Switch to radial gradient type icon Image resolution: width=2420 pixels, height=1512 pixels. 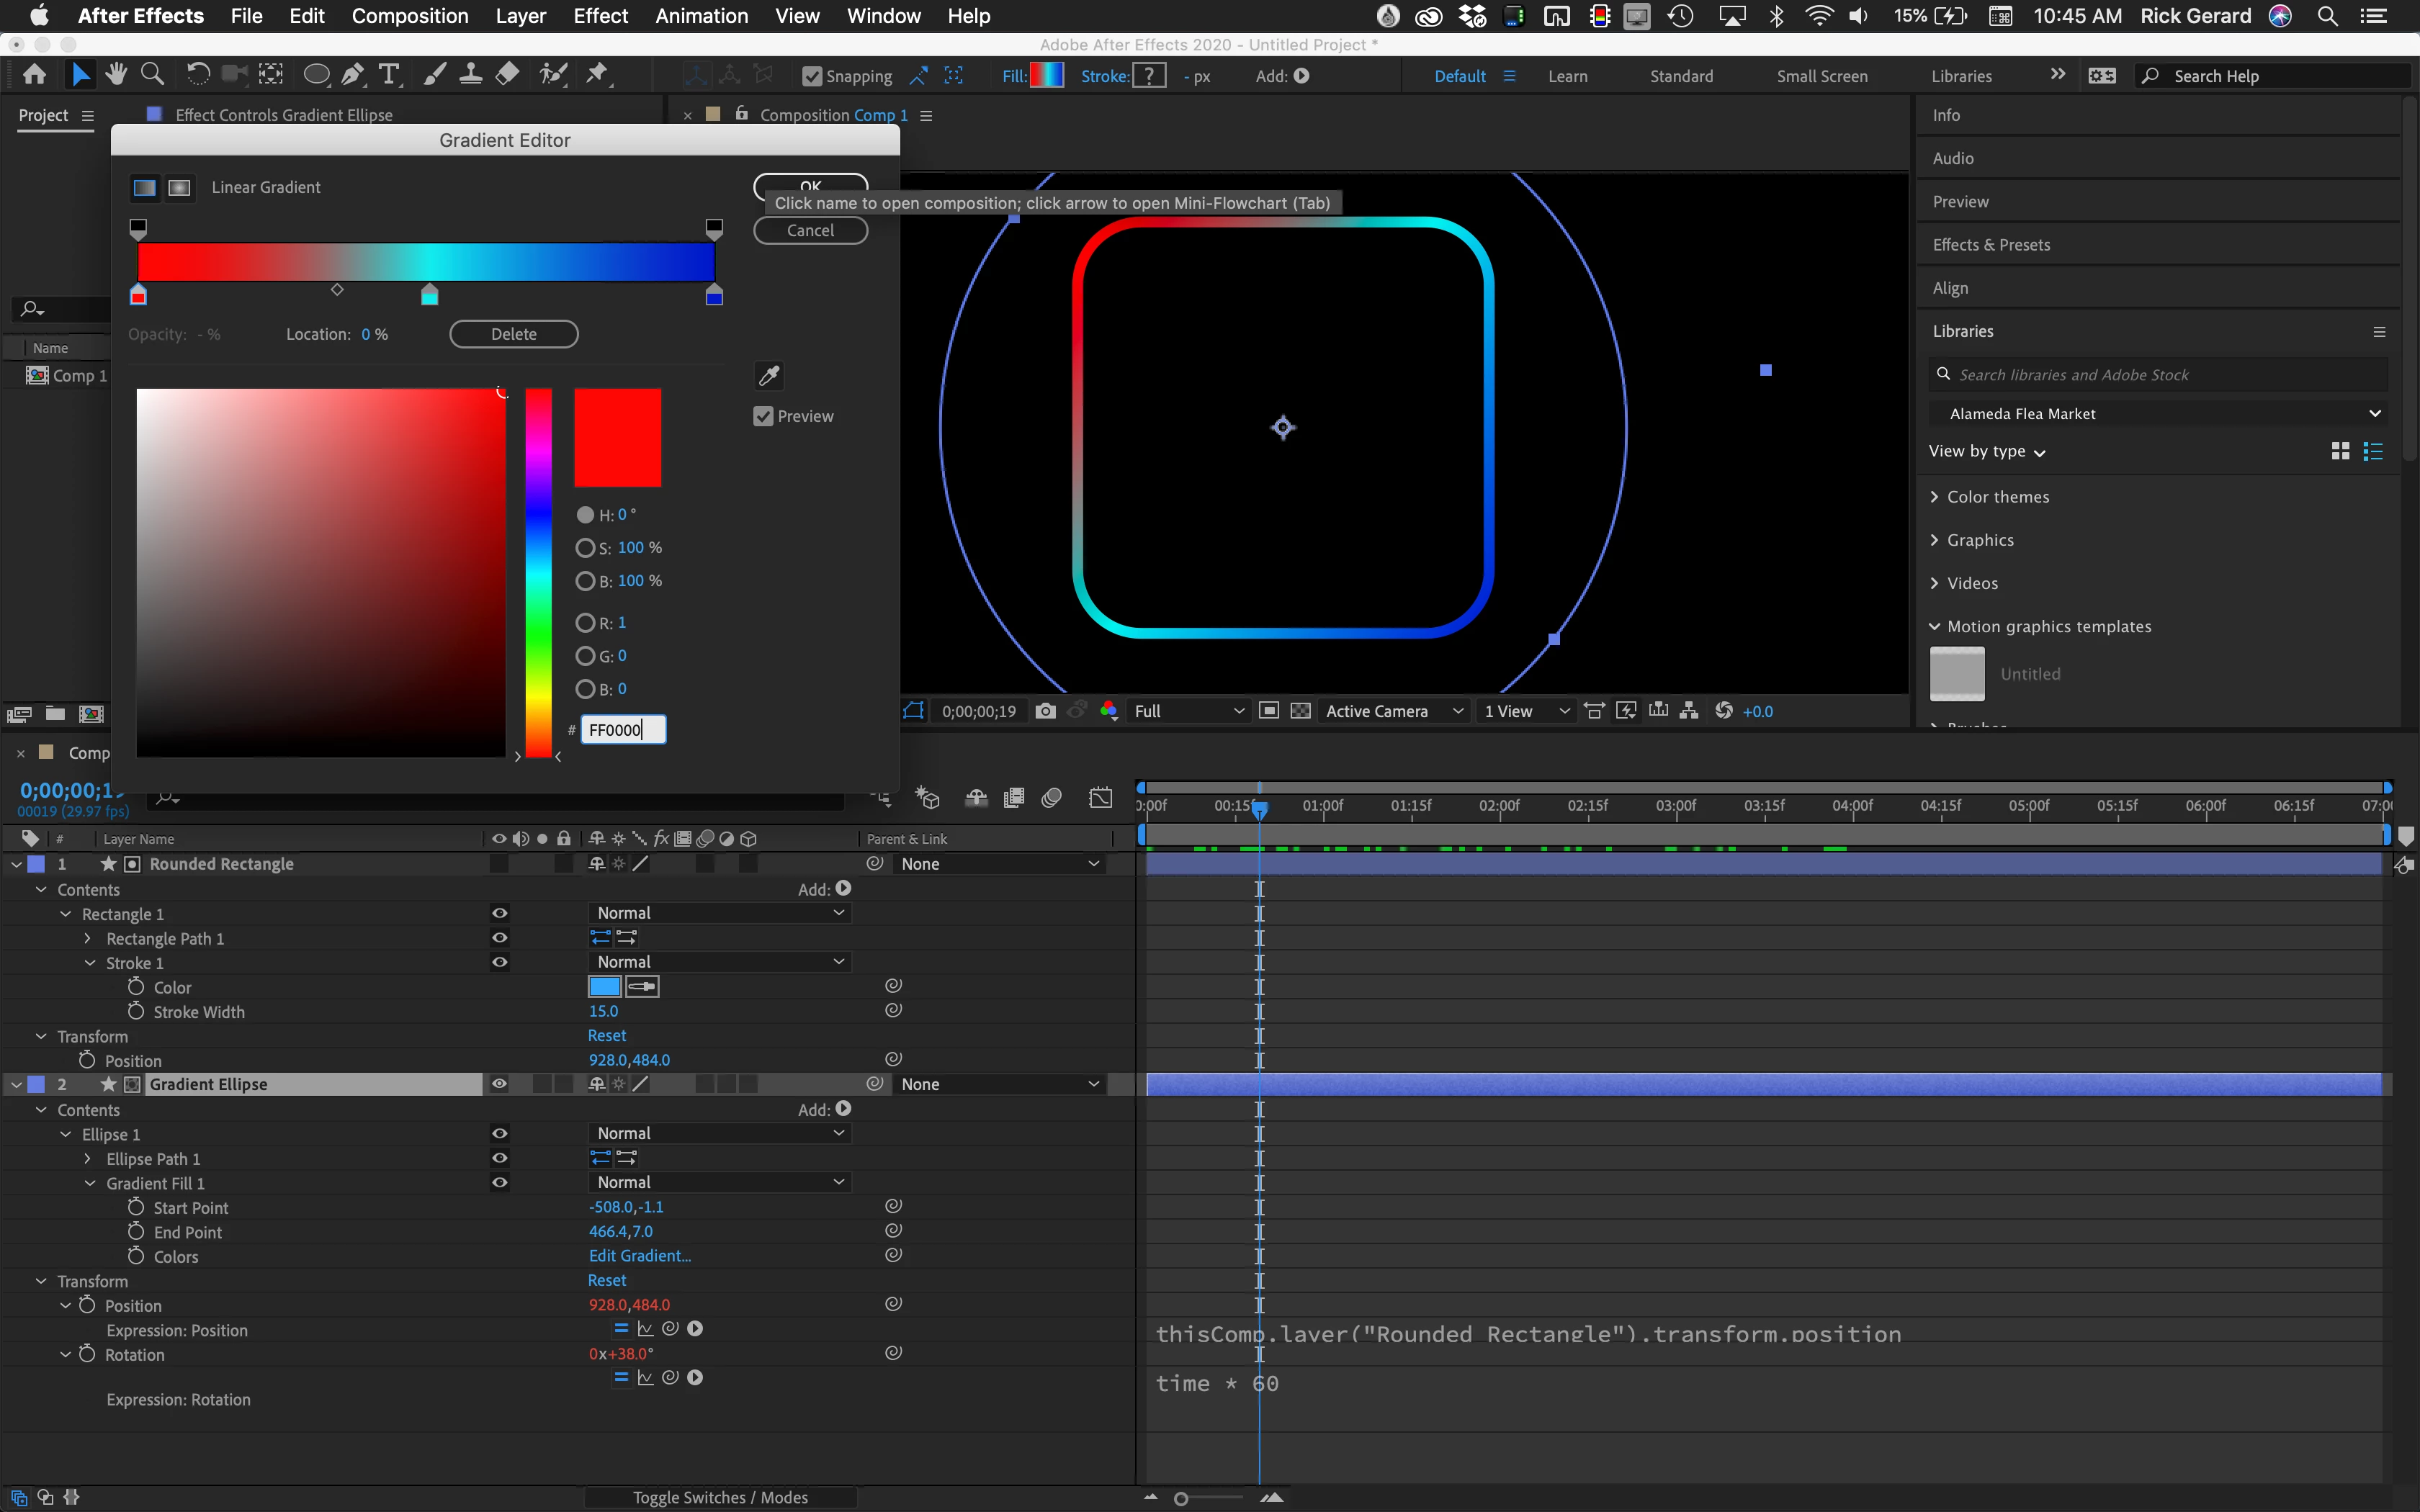(179, 188)
